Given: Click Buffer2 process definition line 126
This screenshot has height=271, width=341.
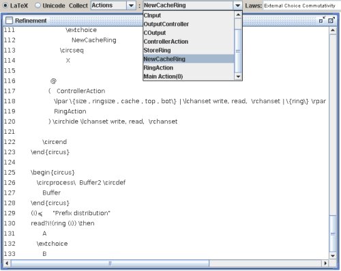Looking at the screenshot, I should (x=81, y=182).
